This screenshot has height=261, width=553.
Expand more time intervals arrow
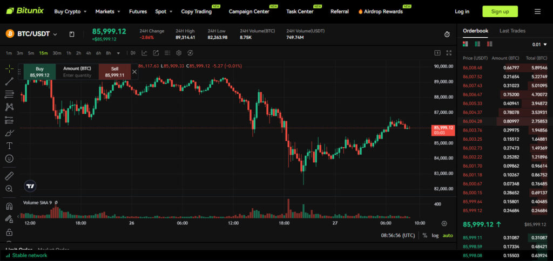pos(118,53)
